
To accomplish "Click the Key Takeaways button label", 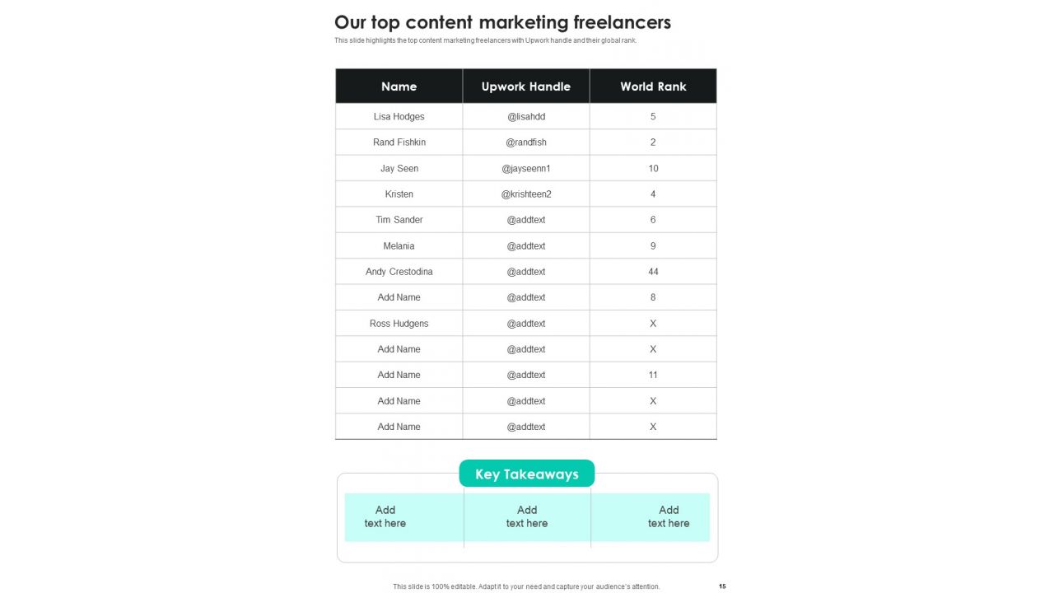I will (x=527, y=474).
